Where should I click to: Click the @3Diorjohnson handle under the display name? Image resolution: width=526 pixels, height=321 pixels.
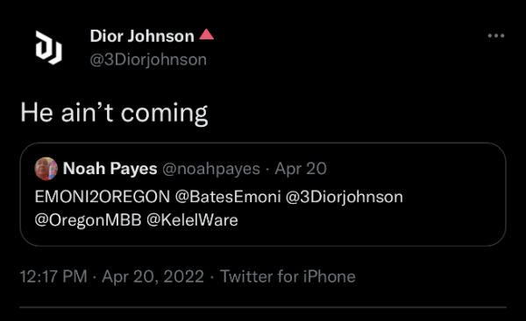148,59
